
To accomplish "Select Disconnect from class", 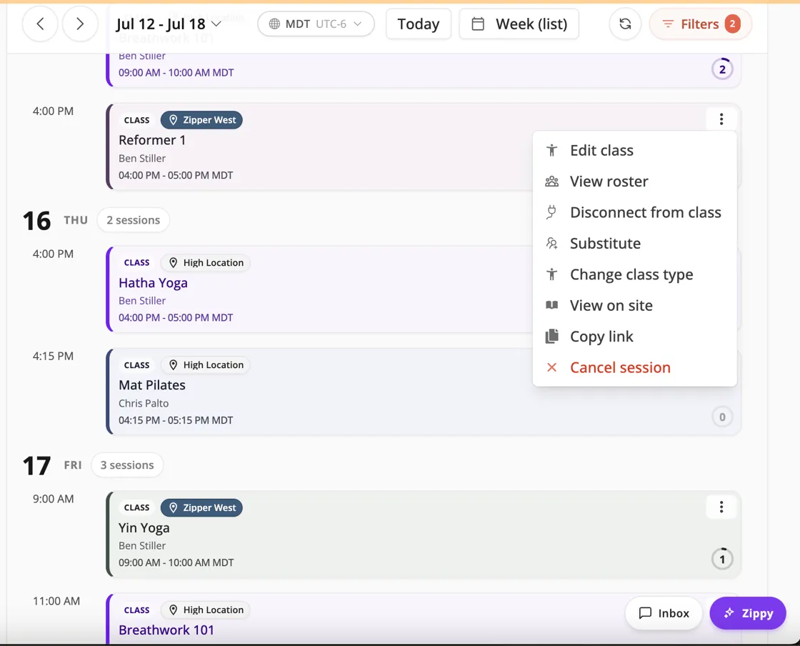I will (x=634, y=212).
